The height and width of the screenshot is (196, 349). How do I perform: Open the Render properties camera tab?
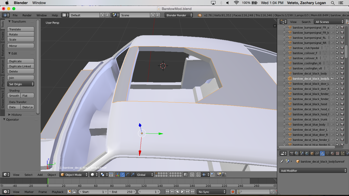pos(292,153)
